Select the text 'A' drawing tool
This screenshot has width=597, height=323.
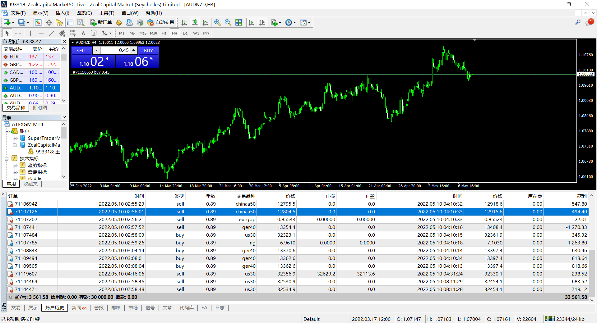[83, 33]
